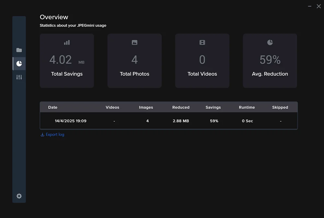
Task: Export the usage log
Action: pos(55,135)
